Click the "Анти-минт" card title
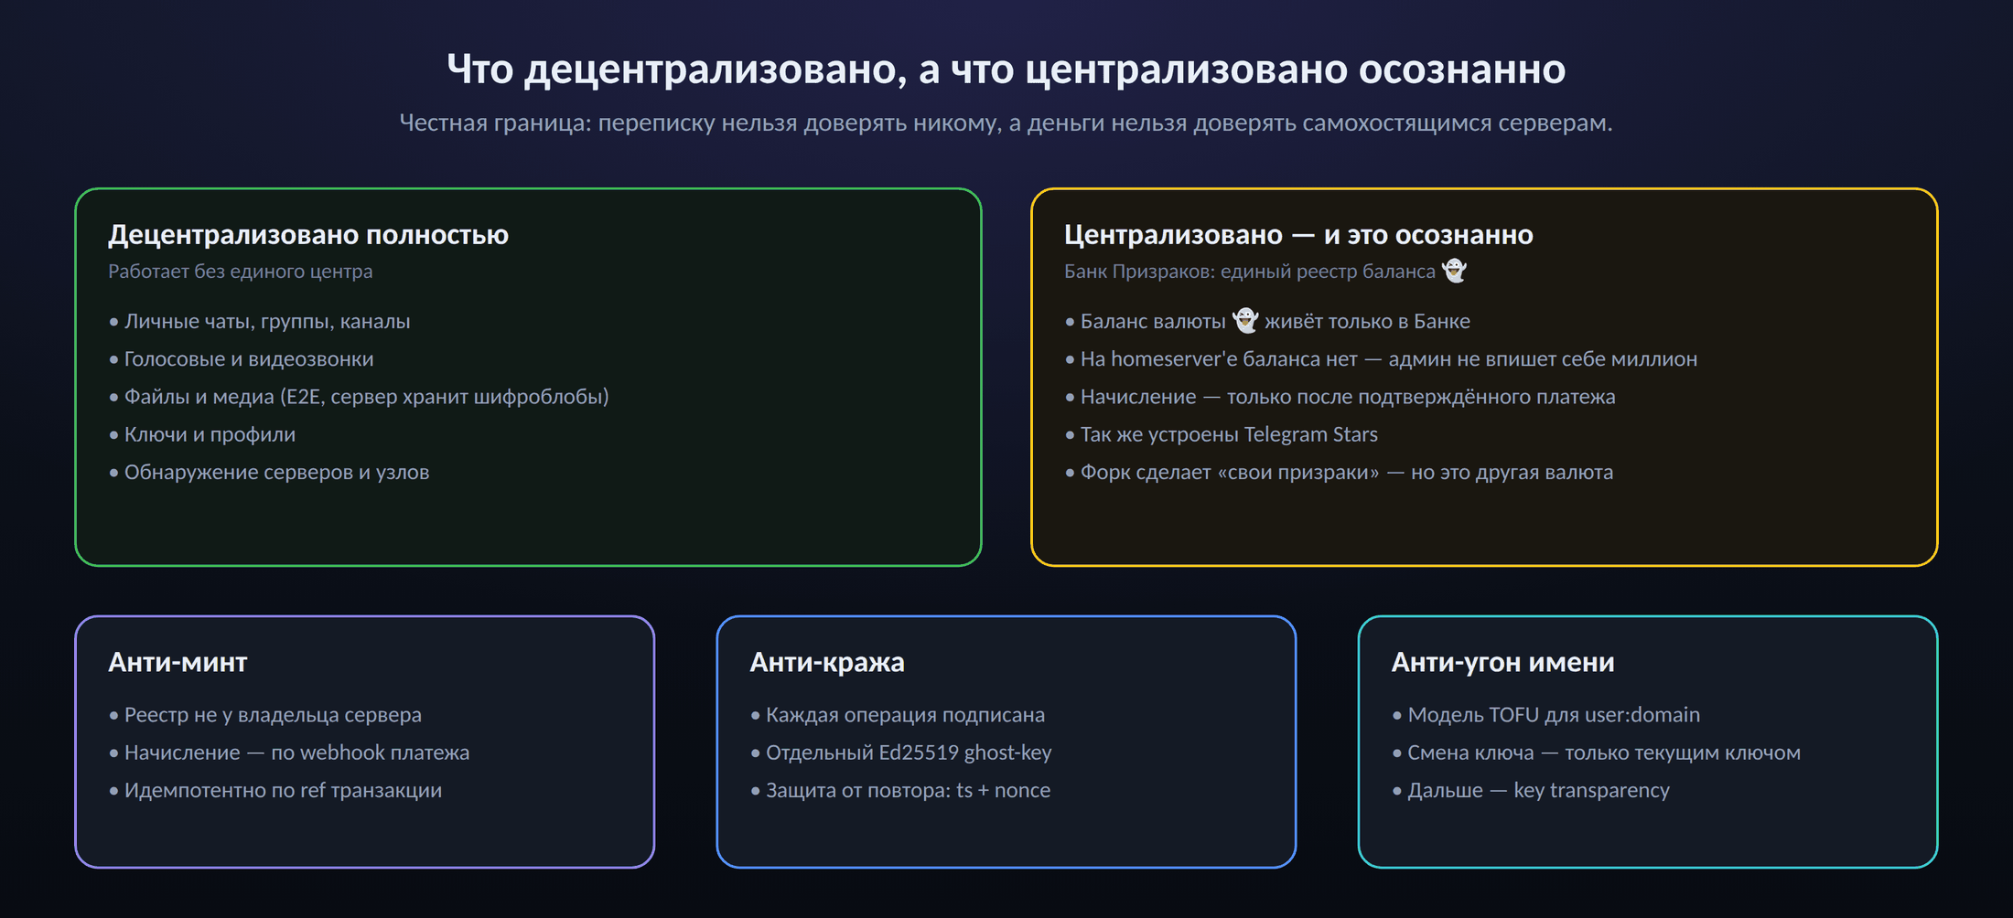Image resolution: width=2013 pixels, height=918 pixels. pos(178,662)
